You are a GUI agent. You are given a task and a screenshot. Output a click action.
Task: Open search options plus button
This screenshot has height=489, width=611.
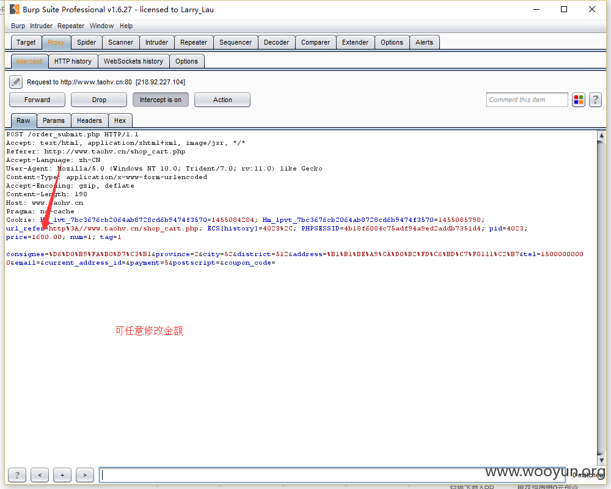62,475
